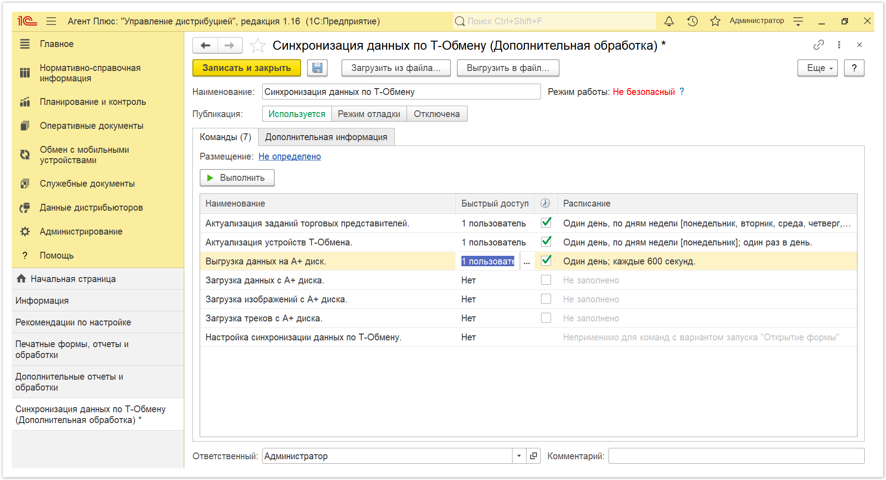The height and width of the screenshot is (480, 886).
Task: Open the 1C main menu logo
Action: pyautogui.click(x=27, y=21)
